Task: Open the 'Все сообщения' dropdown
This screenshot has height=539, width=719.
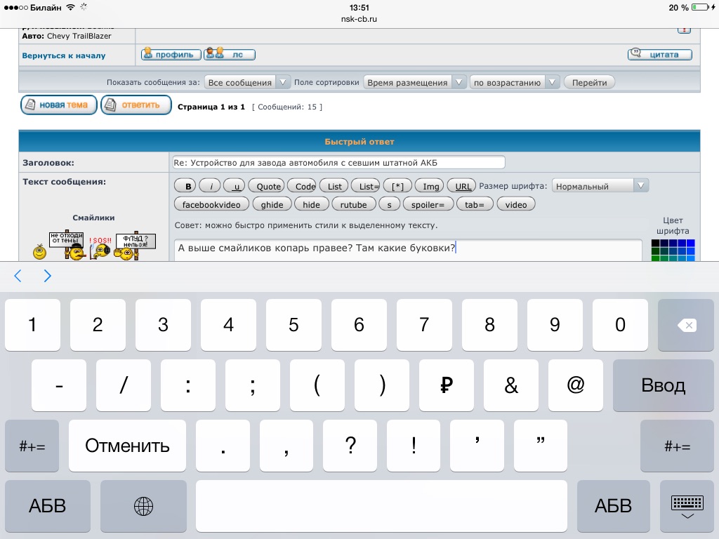Action: [247, 82]
